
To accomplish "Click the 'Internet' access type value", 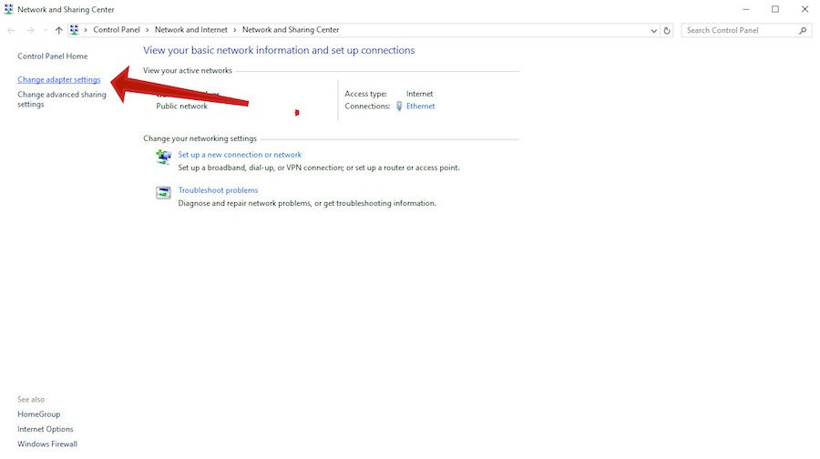I will (419, 94).
